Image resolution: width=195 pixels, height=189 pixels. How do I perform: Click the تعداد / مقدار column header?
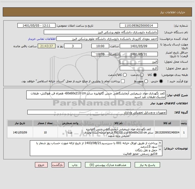(45, 123)
